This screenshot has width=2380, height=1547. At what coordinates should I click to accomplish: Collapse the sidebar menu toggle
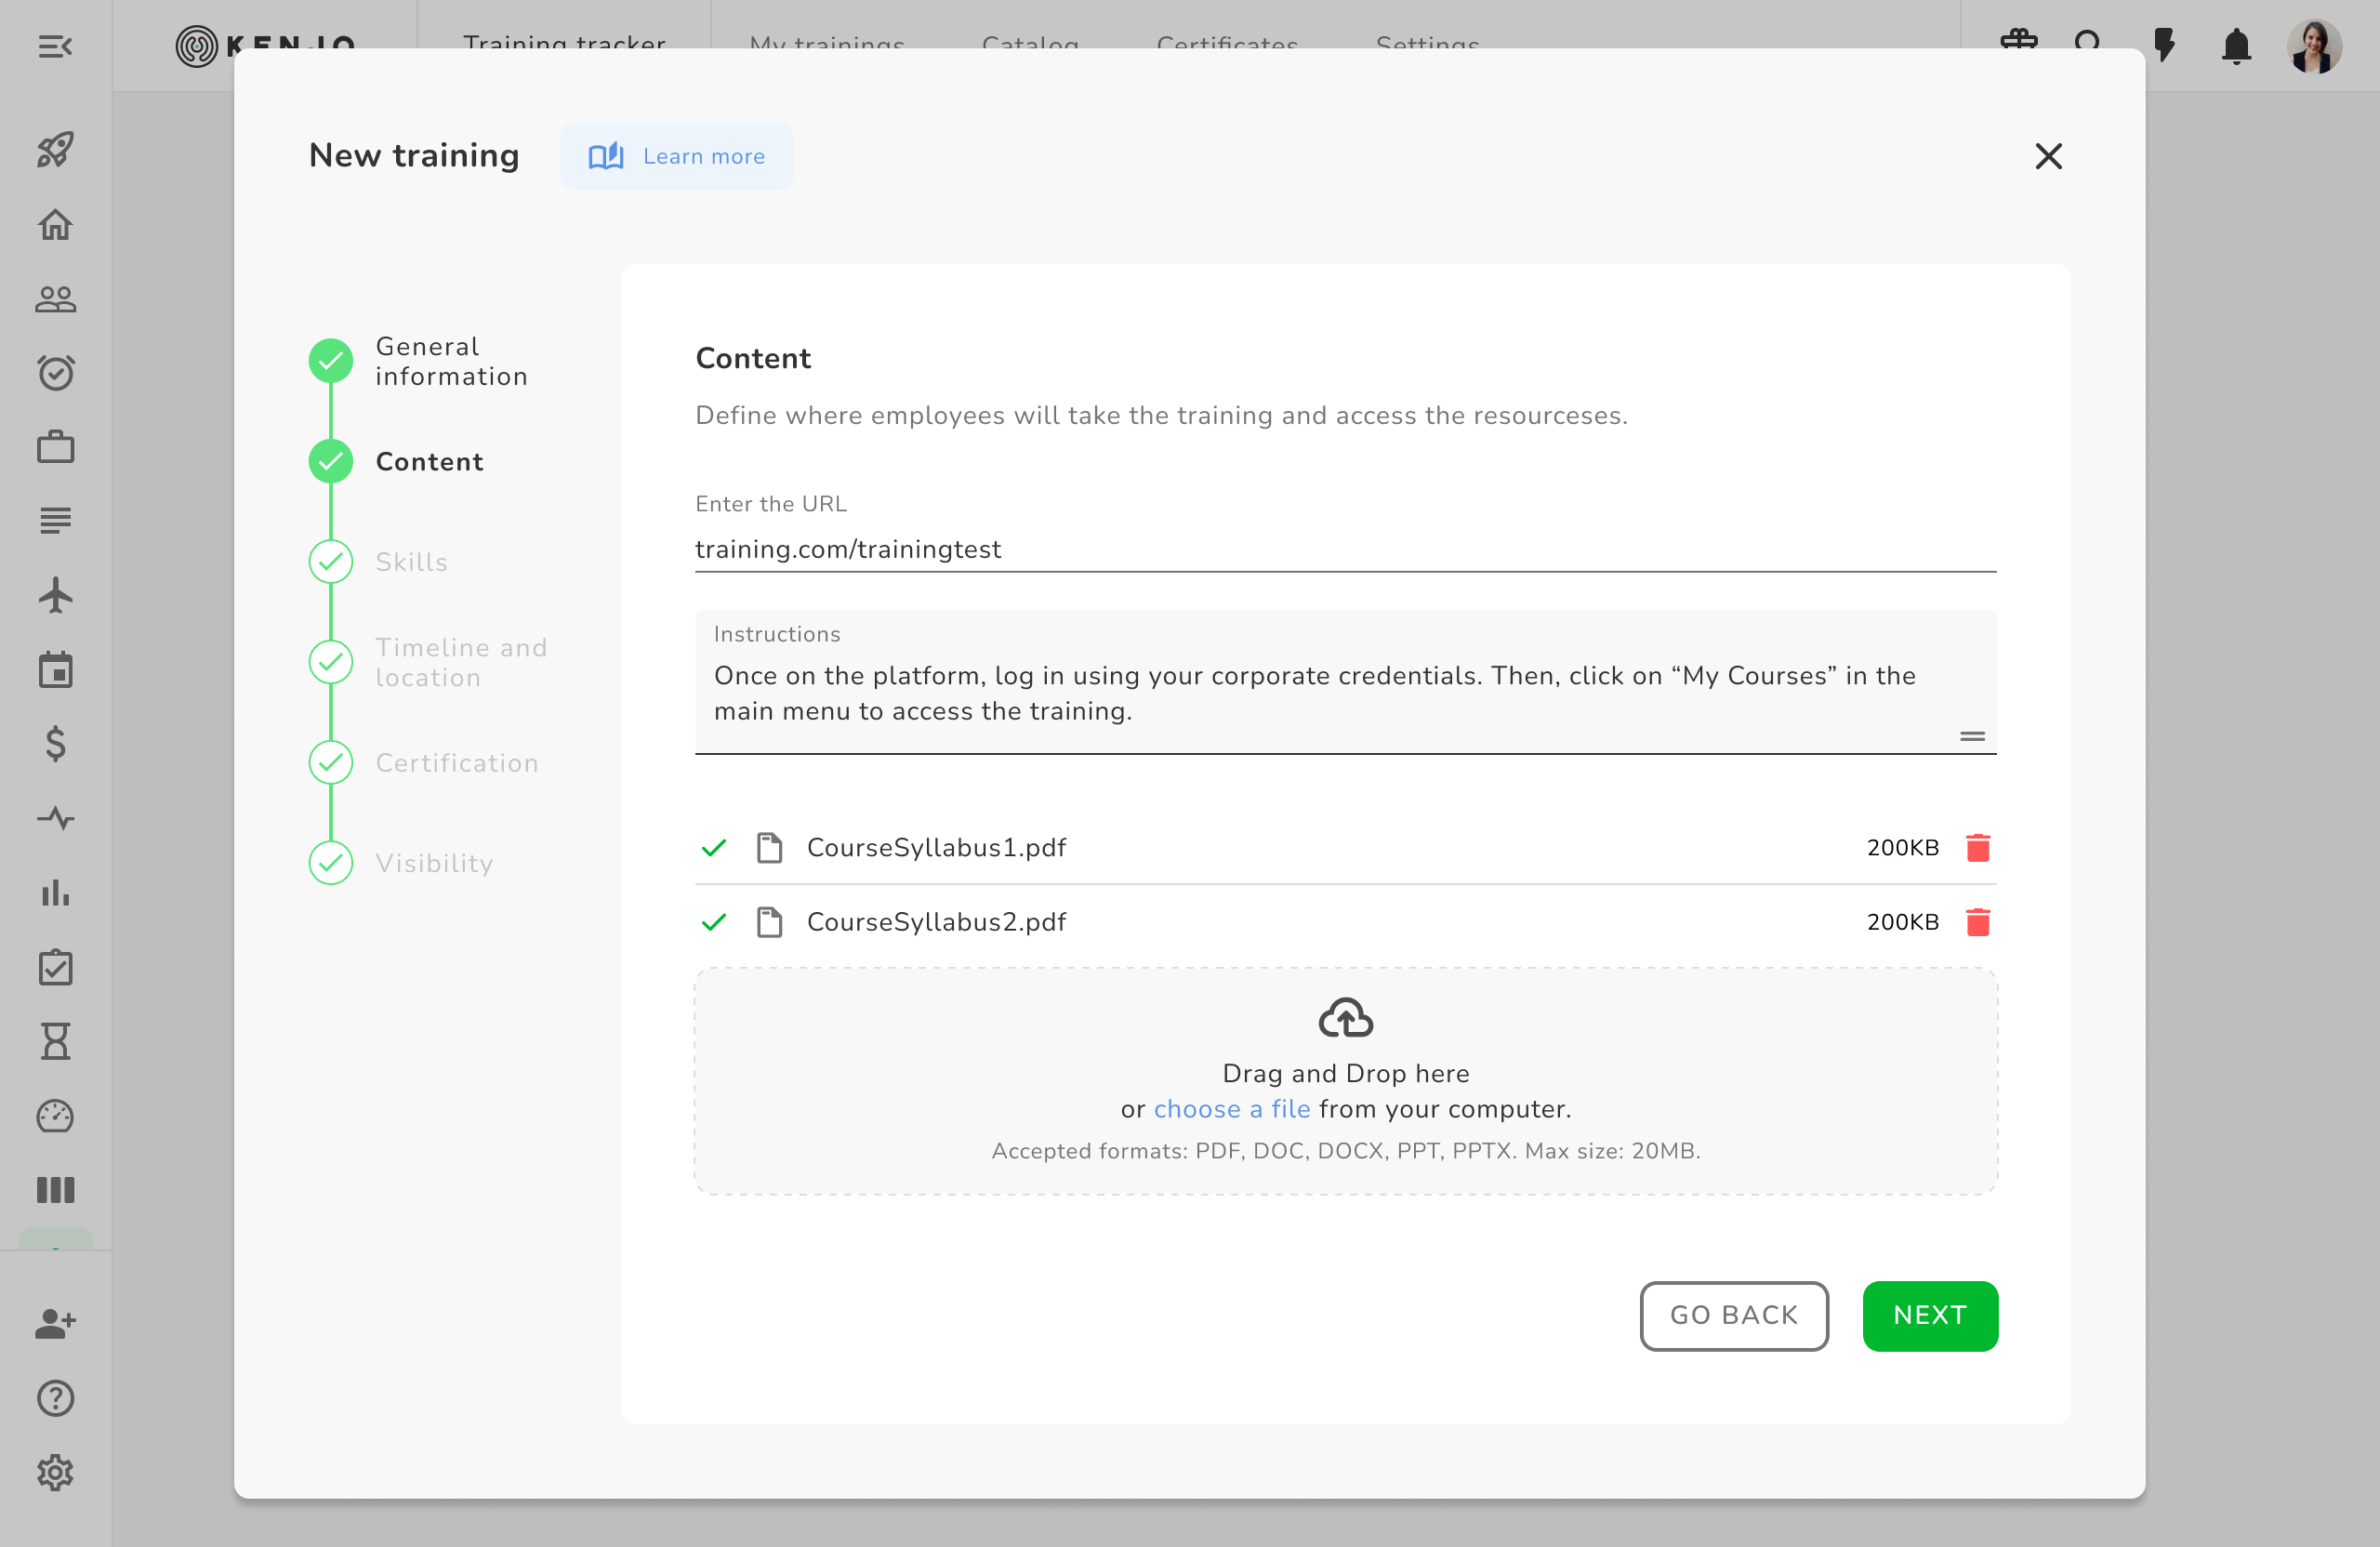55,46
